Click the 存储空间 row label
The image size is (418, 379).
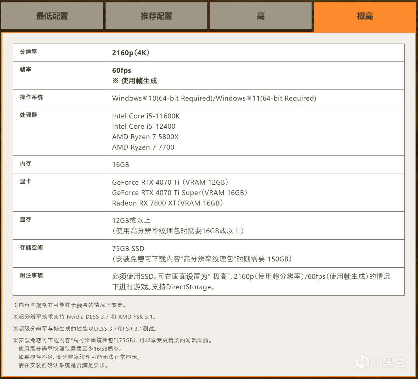[31, 247]
